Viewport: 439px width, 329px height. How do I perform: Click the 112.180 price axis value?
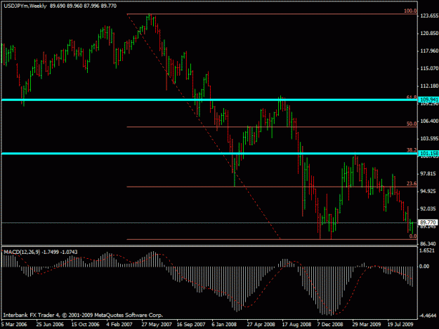tap(429, 86)
